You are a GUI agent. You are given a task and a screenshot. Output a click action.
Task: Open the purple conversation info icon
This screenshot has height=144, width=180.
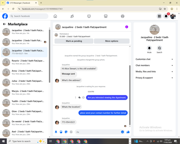tap(127, 27)
